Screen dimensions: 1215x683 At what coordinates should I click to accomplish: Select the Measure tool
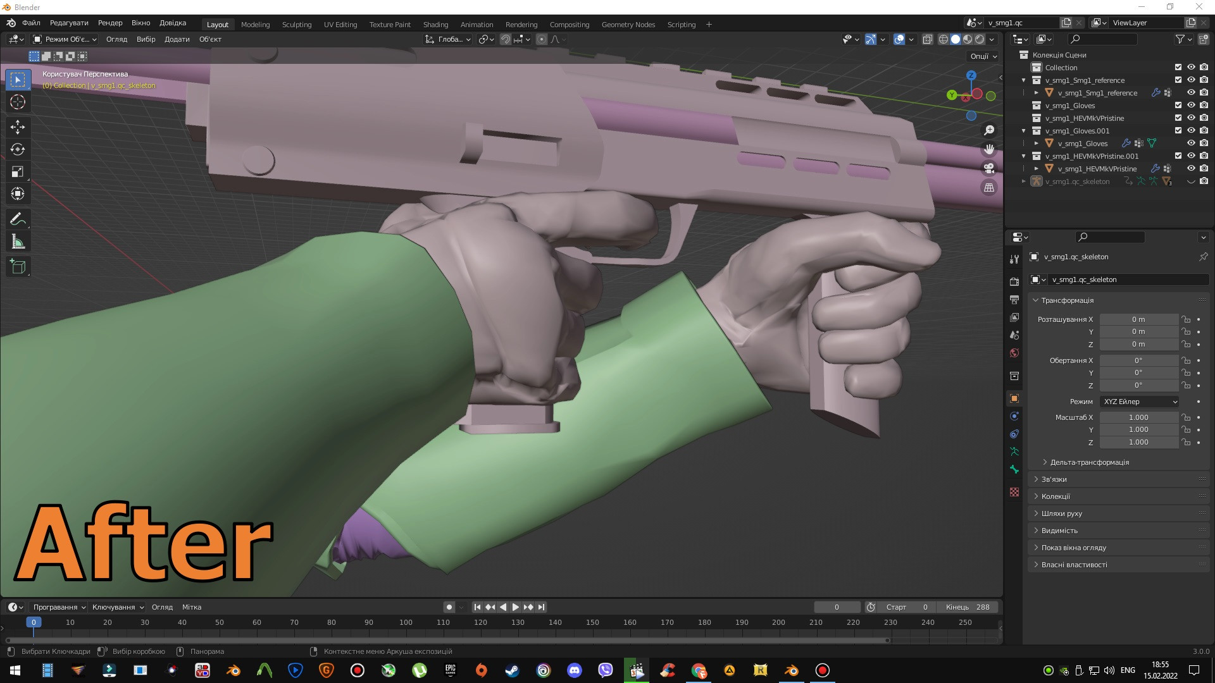click(18, 241)
